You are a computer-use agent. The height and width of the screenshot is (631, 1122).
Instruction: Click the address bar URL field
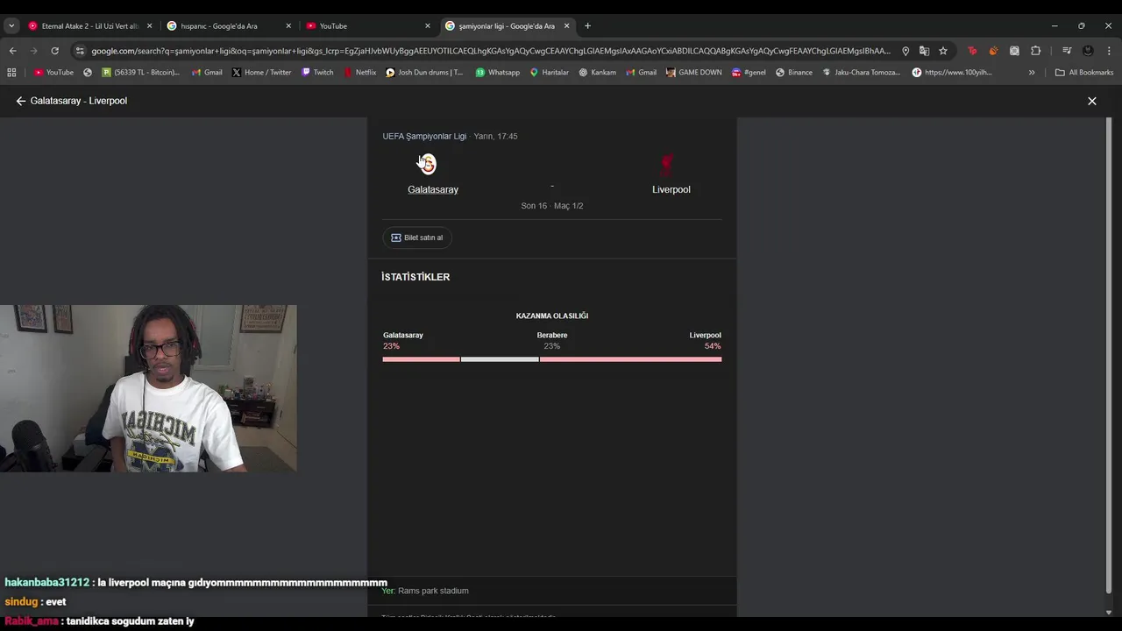pyautogui.click(x=491, y=51)
